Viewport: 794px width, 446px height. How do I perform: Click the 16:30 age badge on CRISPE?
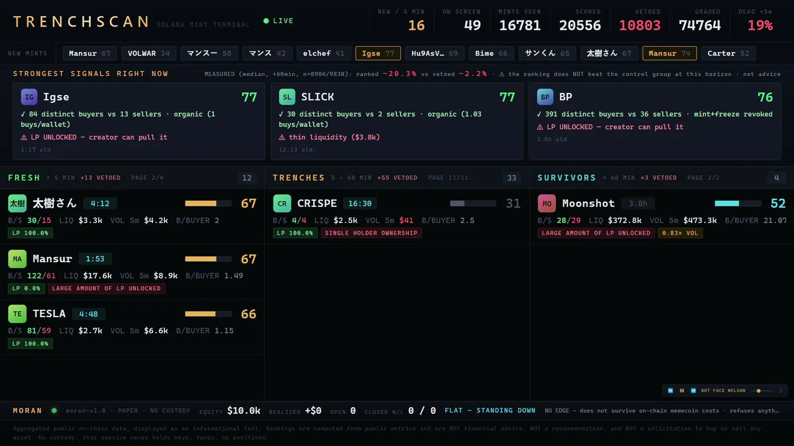tap(360, 203)
